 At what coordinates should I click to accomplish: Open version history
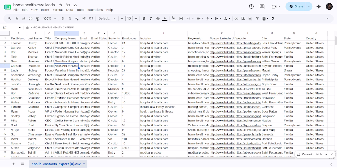[x=251, y=6]
